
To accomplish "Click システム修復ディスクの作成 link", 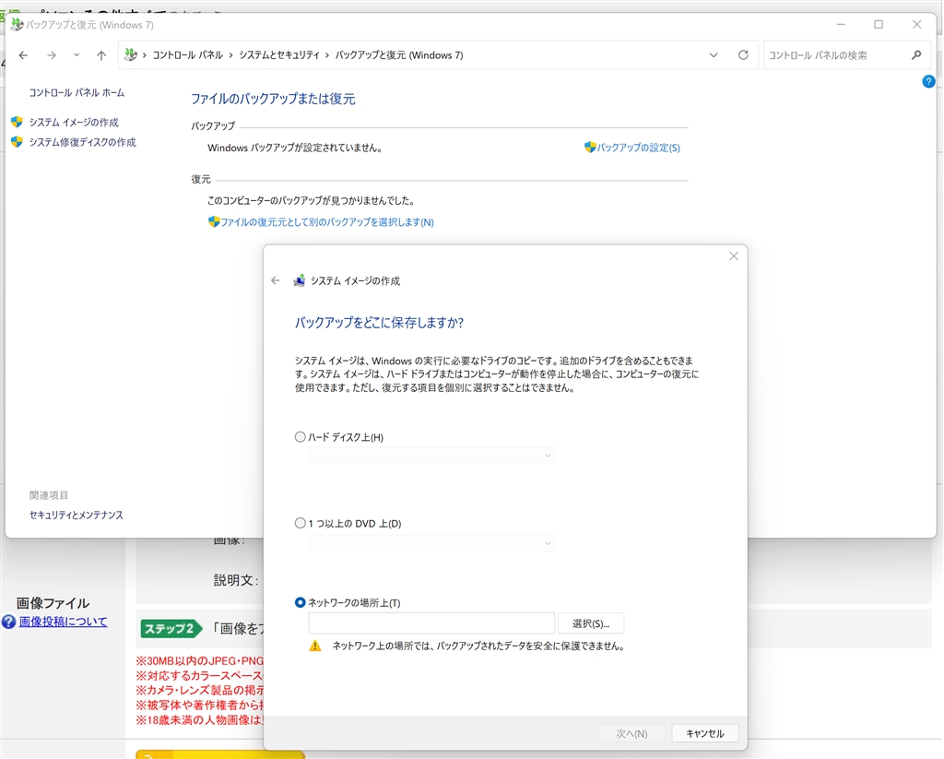I will (82, 142).
